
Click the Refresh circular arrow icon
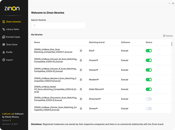click(x=164, y=36)
